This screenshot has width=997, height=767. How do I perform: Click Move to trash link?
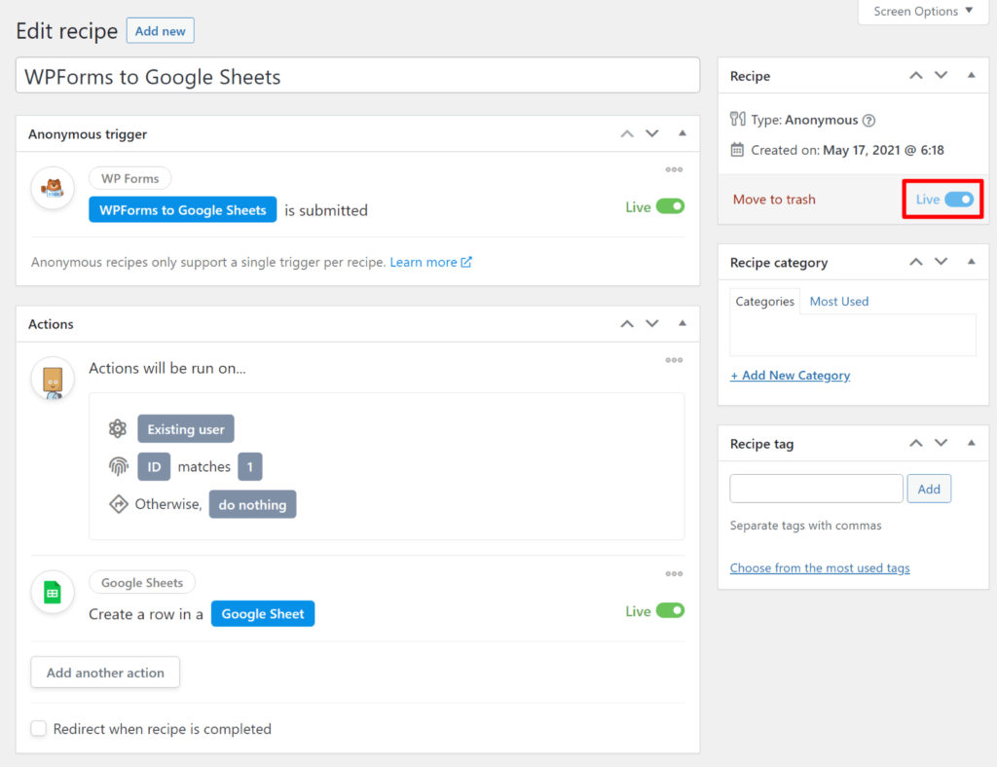click(774, 200)
